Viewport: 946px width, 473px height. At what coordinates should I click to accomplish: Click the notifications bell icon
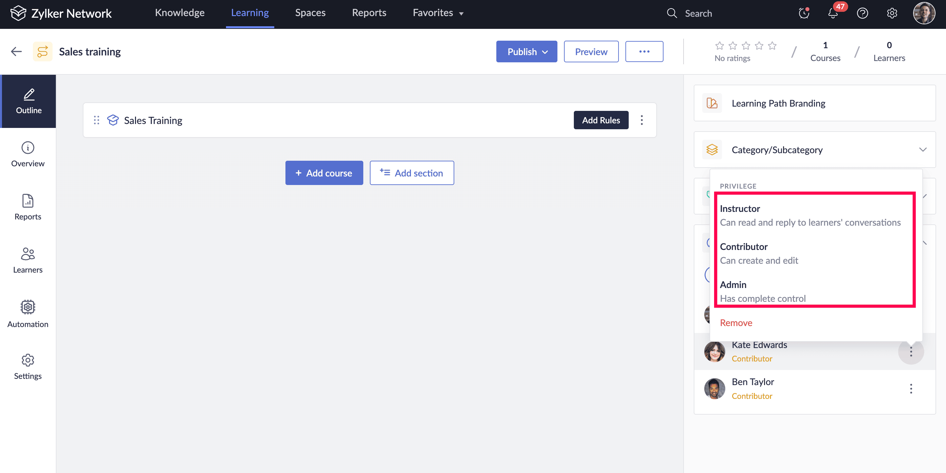click(x=833, y=13)
